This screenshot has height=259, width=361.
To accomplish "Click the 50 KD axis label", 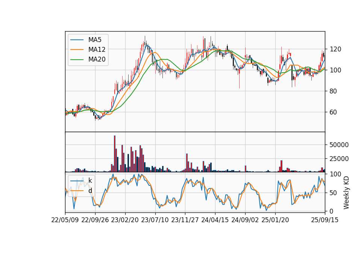I will click(334, 193).
